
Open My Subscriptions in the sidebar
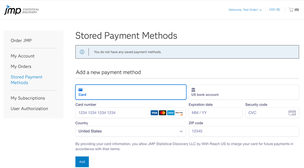click(x=28, y=98)
